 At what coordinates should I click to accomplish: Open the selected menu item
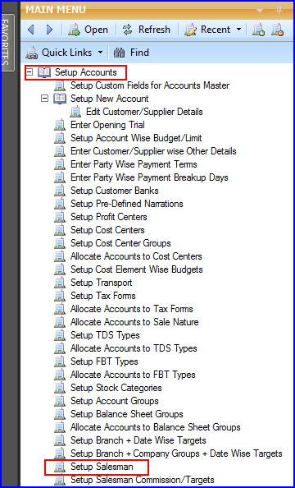tap(88, 30)
